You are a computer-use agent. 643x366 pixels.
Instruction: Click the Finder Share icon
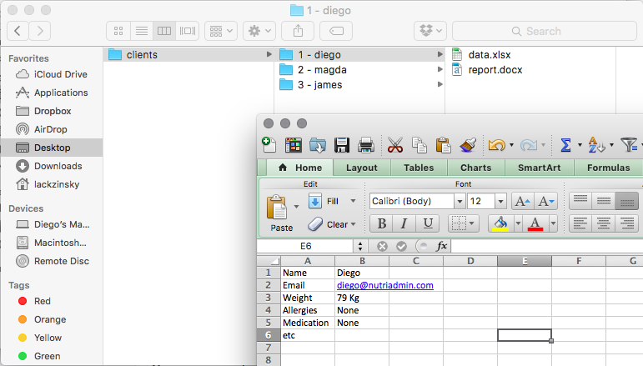pos(298,31)
